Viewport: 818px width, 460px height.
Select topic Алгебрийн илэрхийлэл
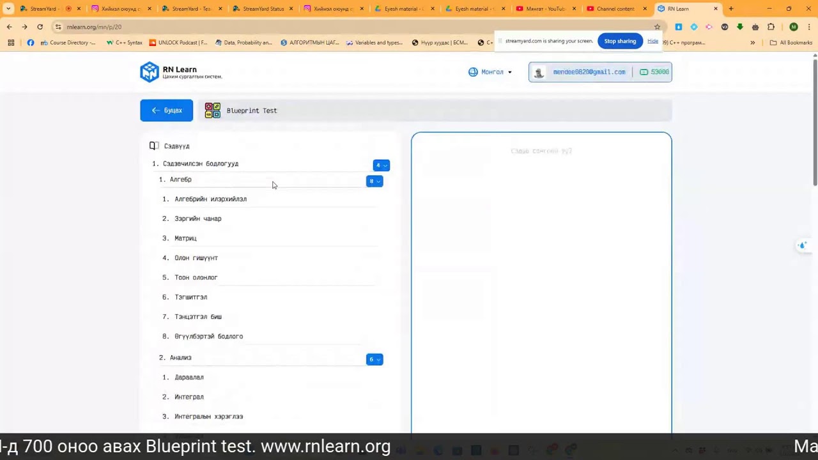210,199
